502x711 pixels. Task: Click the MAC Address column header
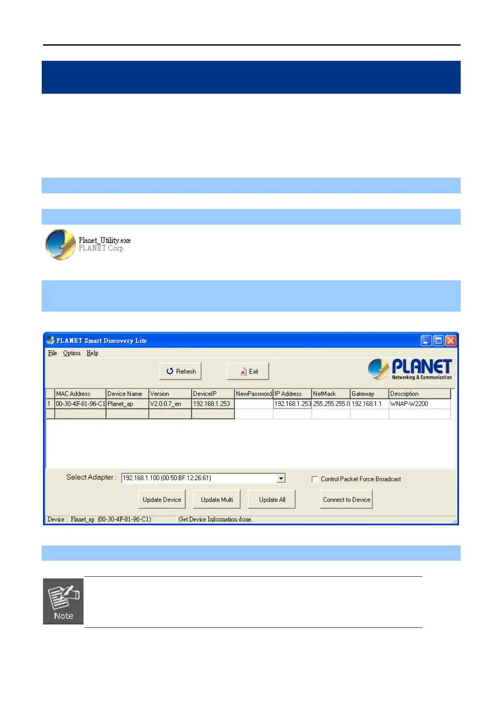coord(80,393)
